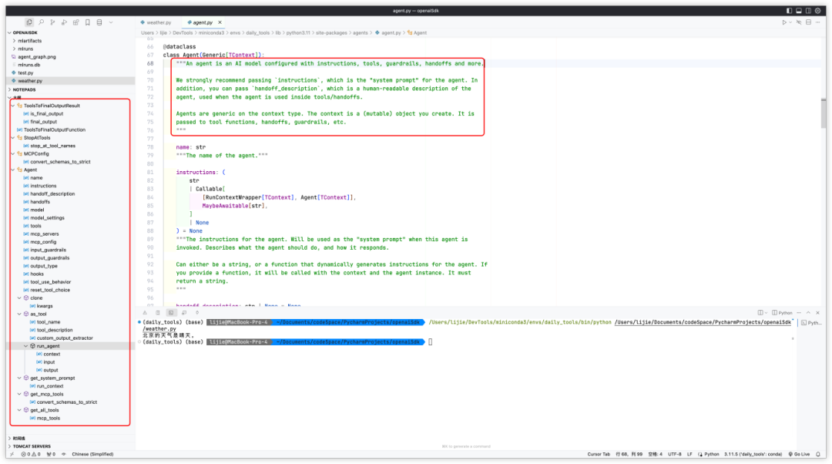
Task: Toggle the primary sidebar visibility
Action: tap(789, 11)
